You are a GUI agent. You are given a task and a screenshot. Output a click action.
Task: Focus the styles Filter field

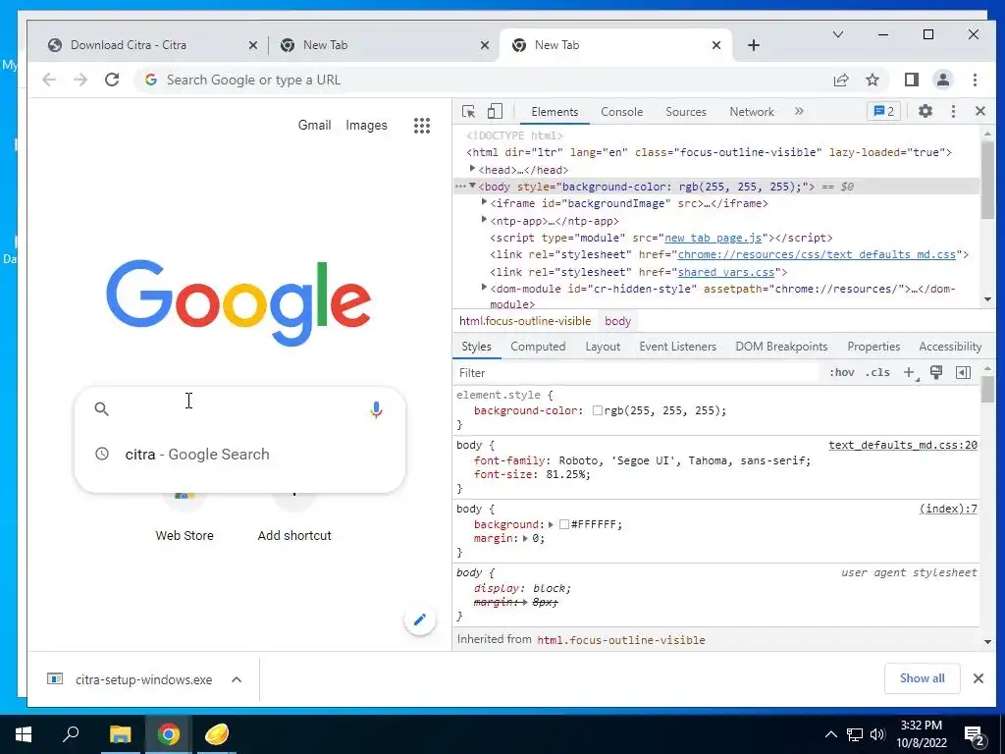click(636, 372)
